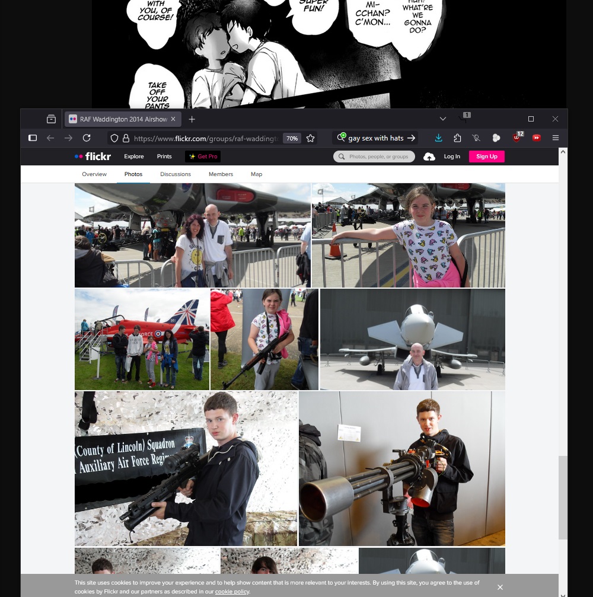Open the Firefox downloads panel

pos(438,138)
